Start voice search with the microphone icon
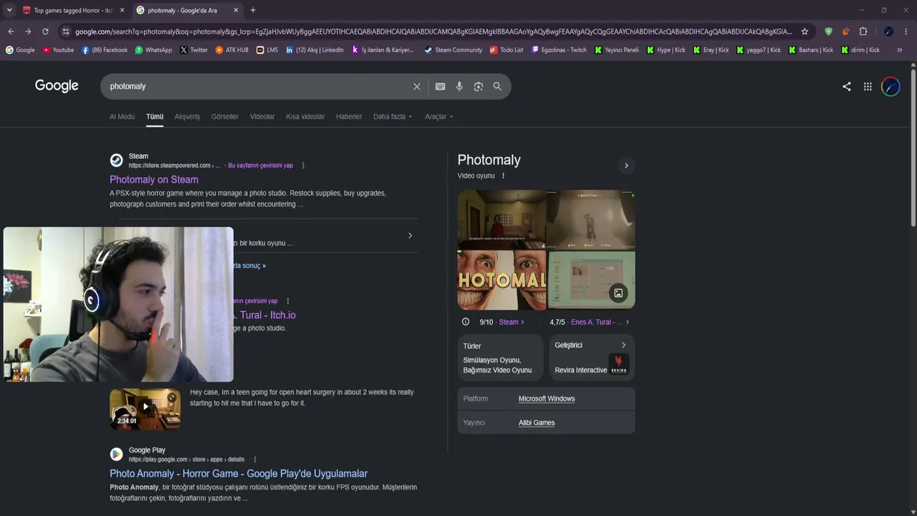The image size is (917, 516). tap(459, 87)
